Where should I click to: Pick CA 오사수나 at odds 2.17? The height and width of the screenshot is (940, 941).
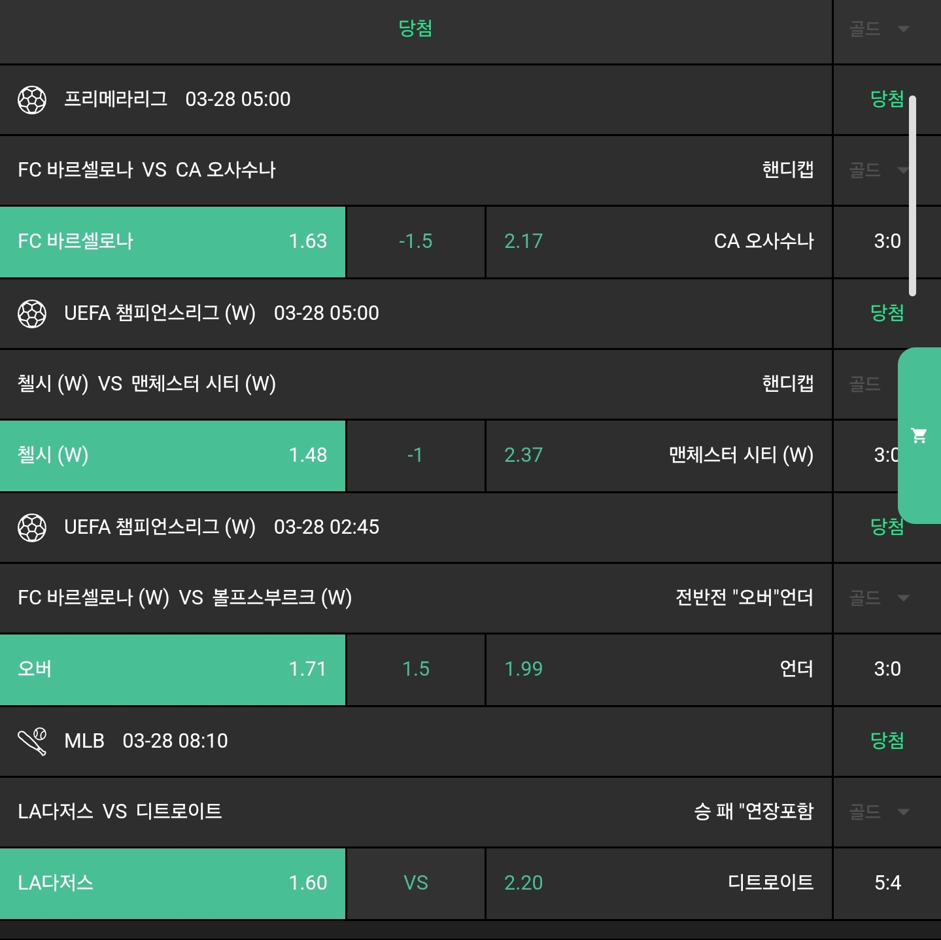coord(659,242)
